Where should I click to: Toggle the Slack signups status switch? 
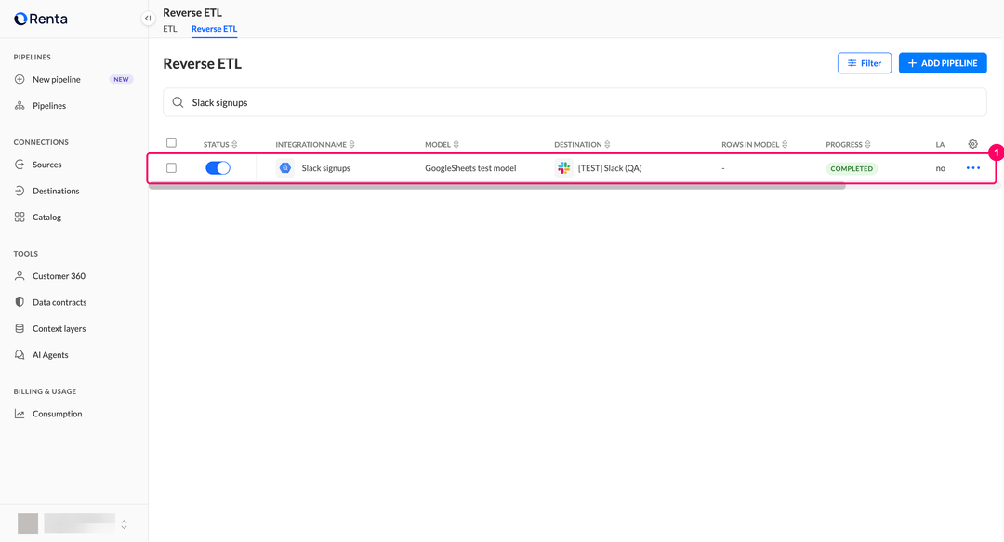pyautogui.click(x=218, y=168)
